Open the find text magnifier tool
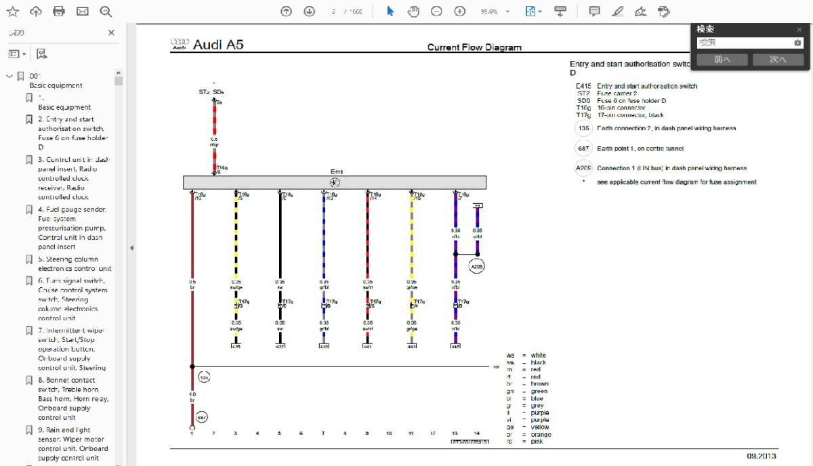This screenshot has height=466, width=813. 105,12
